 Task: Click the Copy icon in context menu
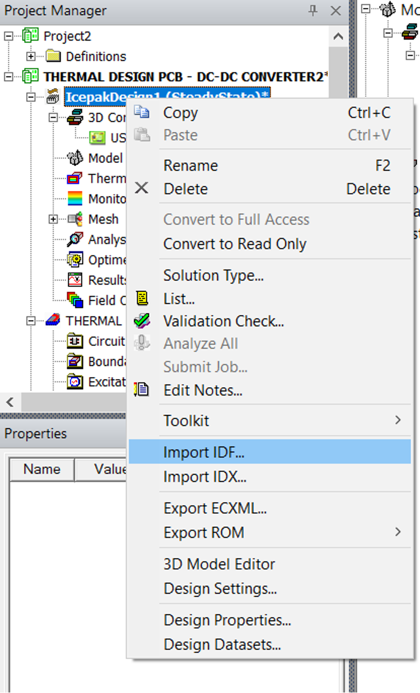(142, 112)
